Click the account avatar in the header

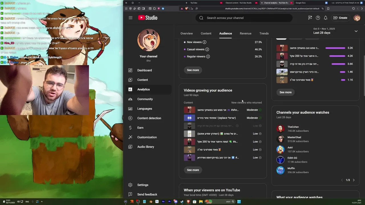coord(357,18)
